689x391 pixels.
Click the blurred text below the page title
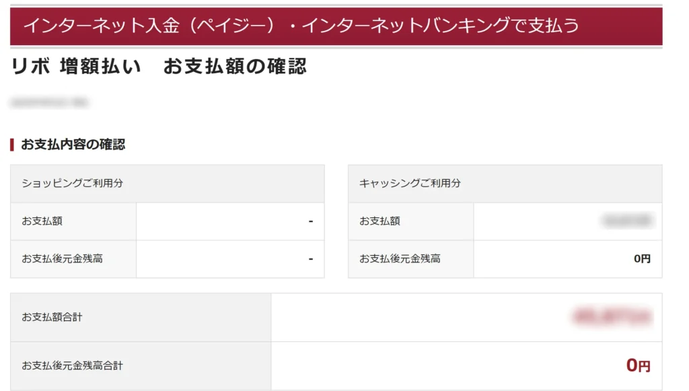[49, 103]
